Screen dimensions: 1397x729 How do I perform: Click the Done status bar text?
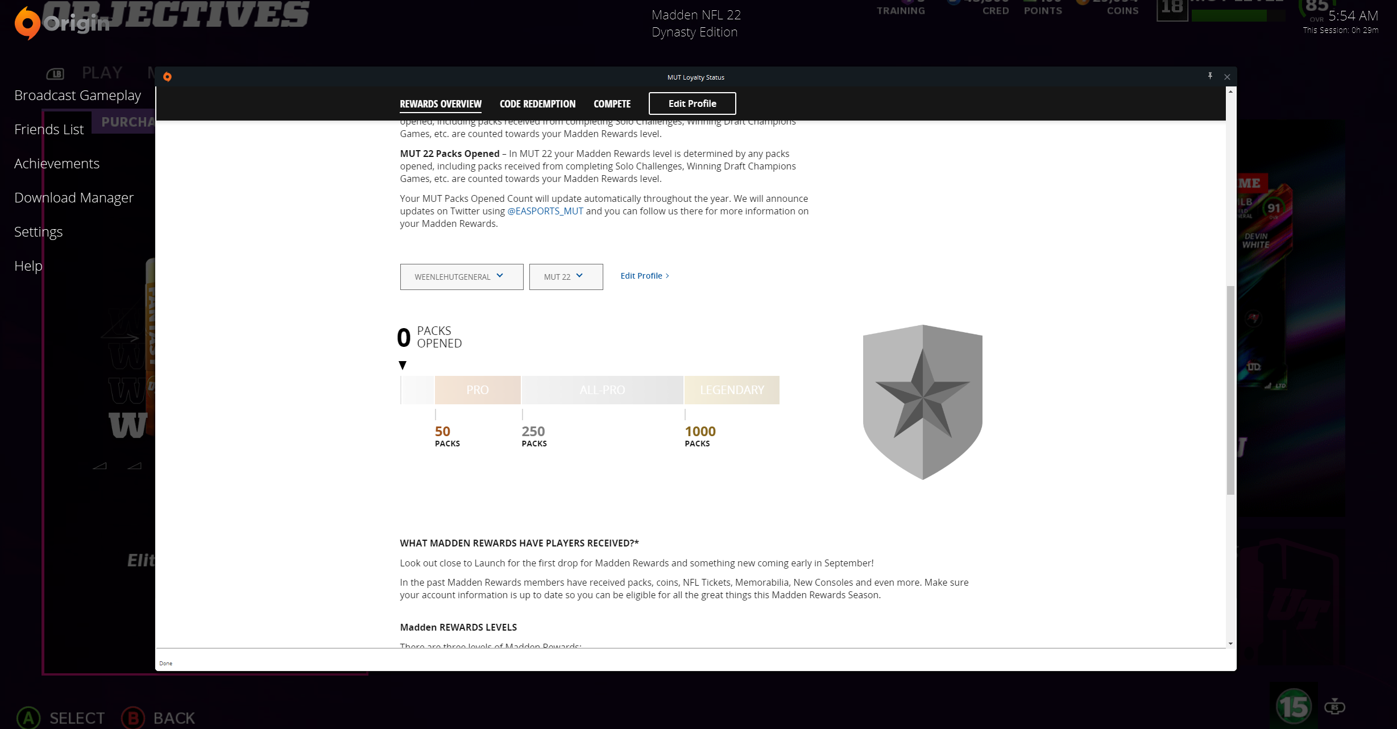coord(165,663)
